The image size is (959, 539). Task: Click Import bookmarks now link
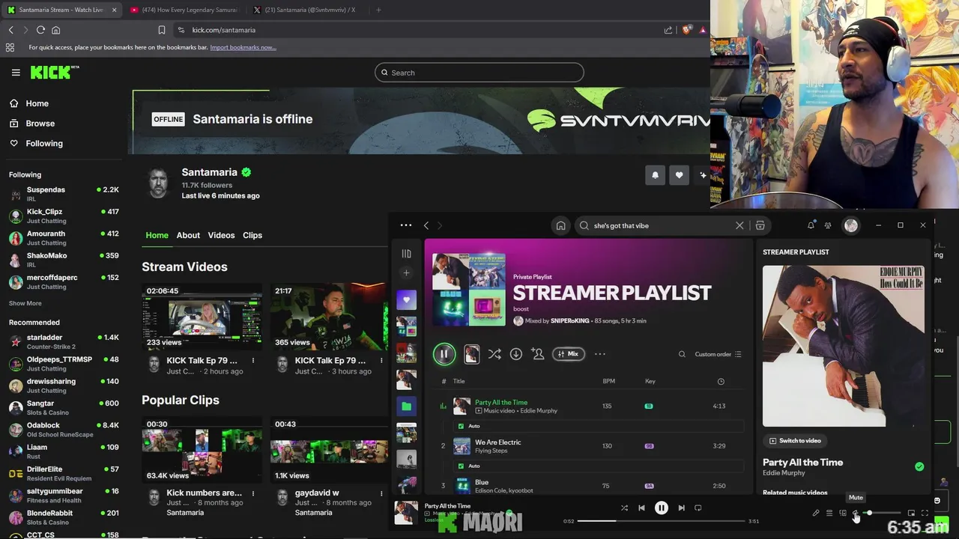tap(243, 47)
